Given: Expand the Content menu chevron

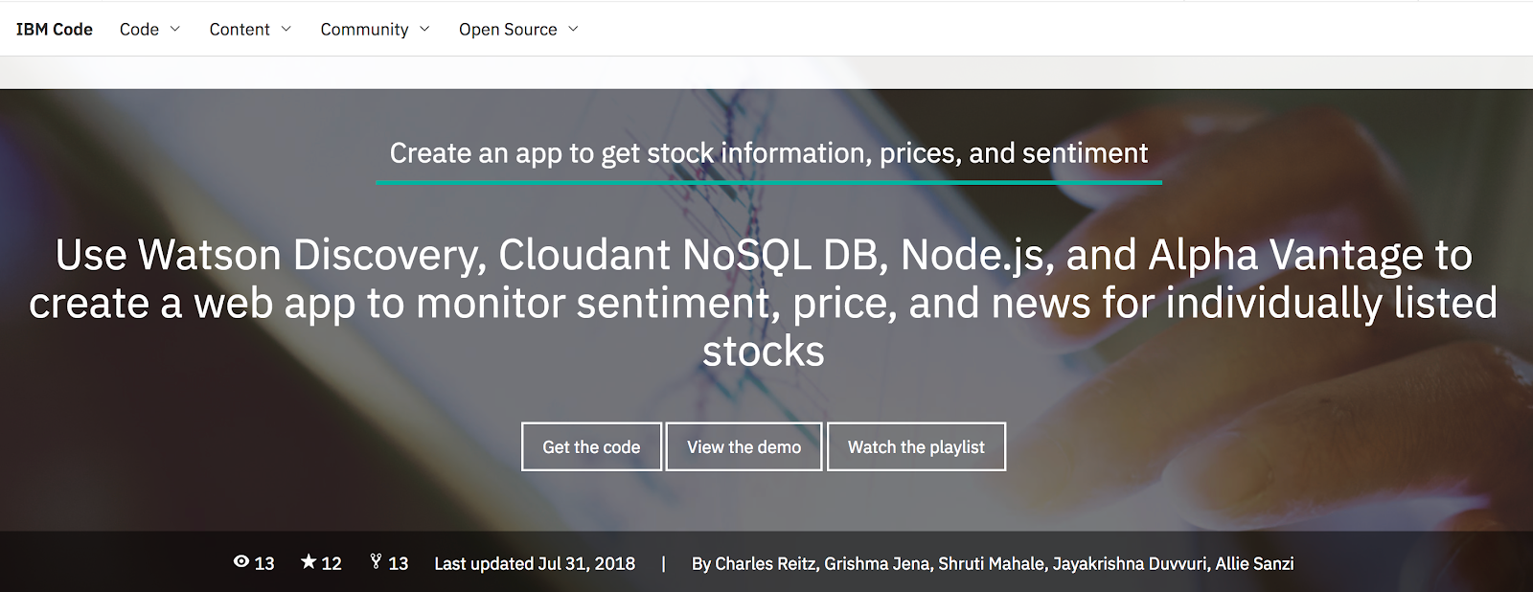Looking at the screenshot, I should [x=286, y=29].
